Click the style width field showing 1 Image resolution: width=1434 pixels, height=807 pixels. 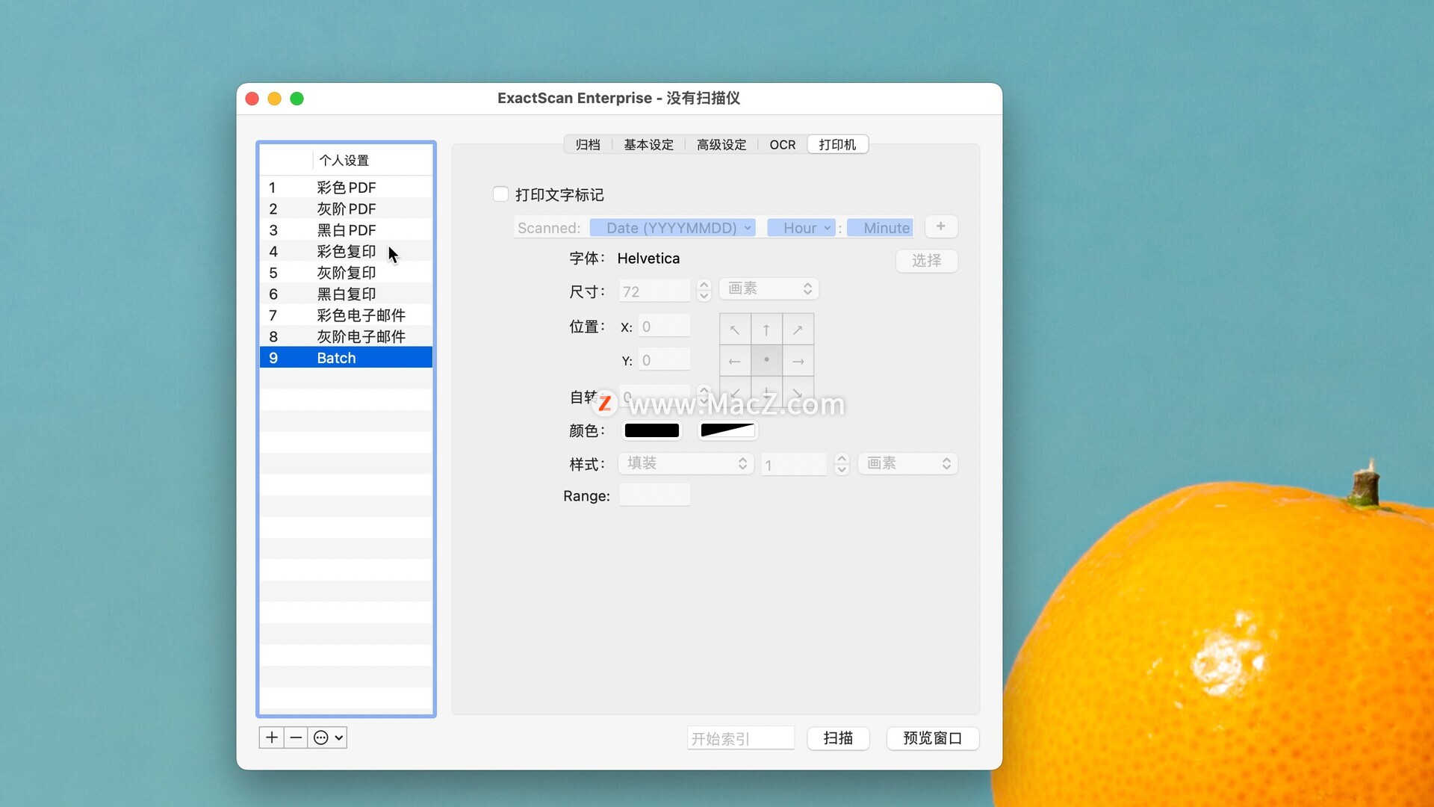coord(794,465)
